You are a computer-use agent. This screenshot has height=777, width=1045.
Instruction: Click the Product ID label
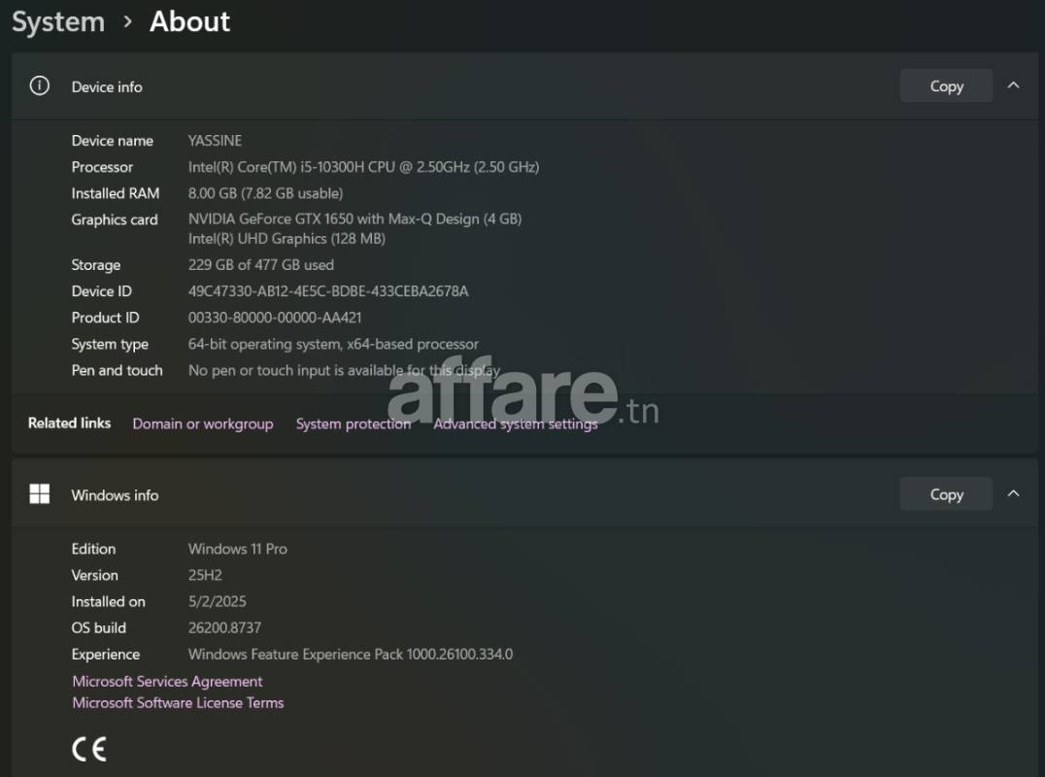point(105,318)
